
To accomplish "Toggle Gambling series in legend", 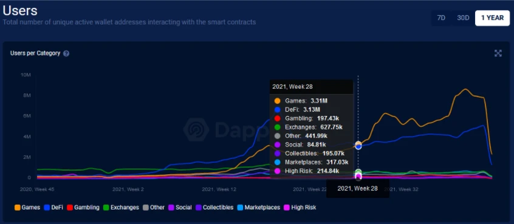I will 83,208.
